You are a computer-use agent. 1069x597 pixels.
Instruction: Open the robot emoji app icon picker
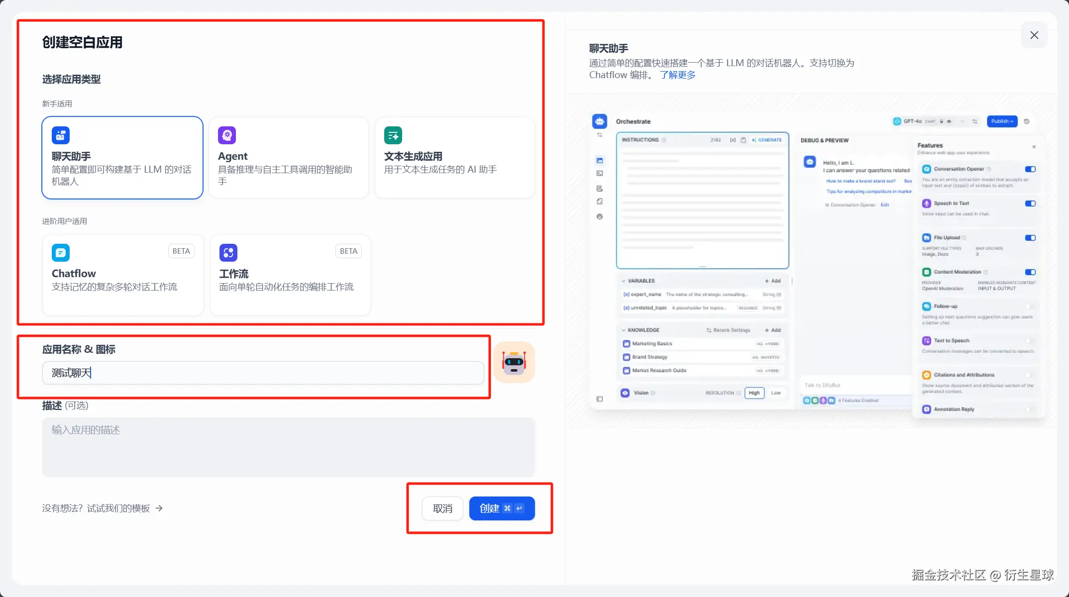(x=514, y=363)
